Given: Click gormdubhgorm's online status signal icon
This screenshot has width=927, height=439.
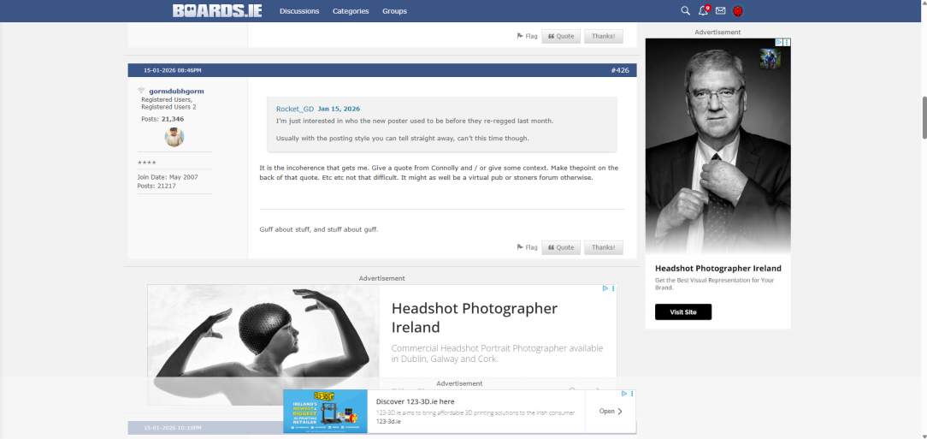Looking at the screenshot, I should [141, 91].
